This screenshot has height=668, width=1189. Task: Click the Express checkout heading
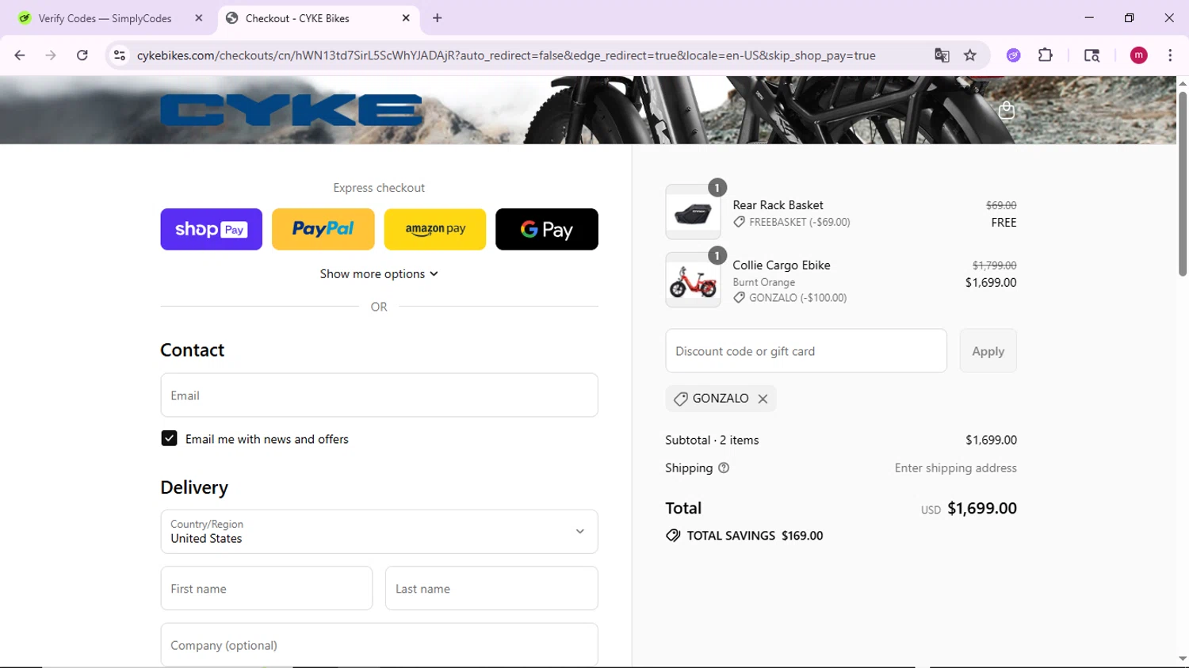(379, 188)
